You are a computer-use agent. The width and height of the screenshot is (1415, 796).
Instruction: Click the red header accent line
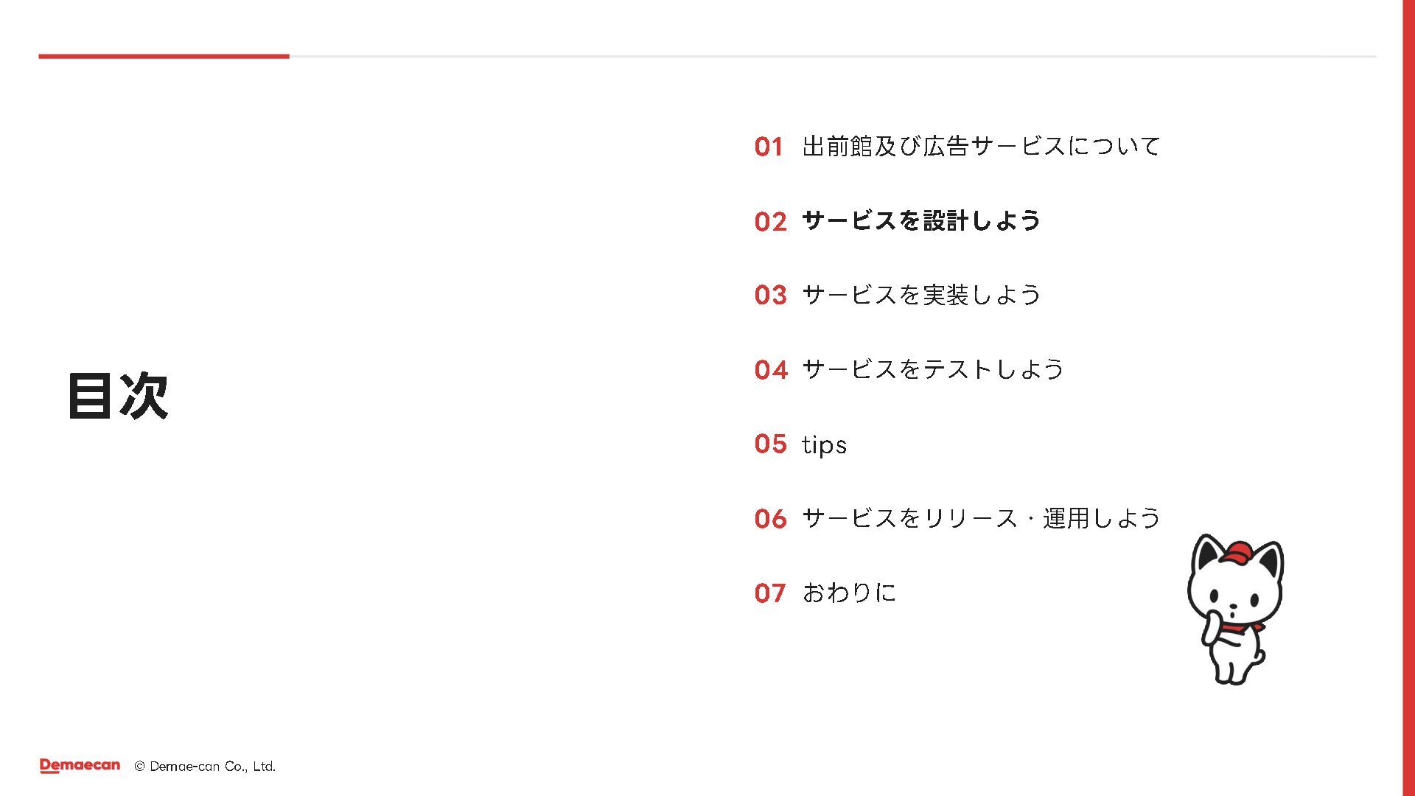tap(164, 56)
